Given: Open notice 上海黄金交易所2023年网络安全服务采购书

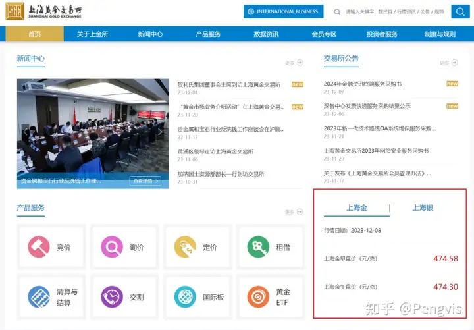Looking at the screenshot, I should pyautogui.click(x=376, y=151).
